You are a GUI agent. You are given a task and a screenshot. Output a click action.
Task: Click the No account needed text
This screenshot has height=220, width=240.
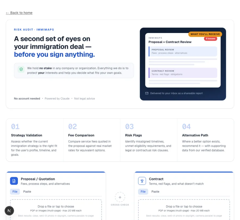click(27, 99)
